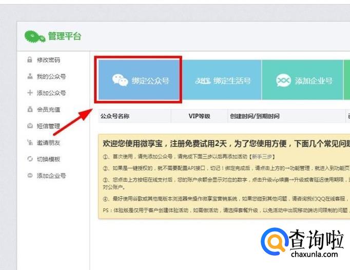Click the green gear logo of 管理平台
This screenshot has height=270, width=350.
point(35,36)
